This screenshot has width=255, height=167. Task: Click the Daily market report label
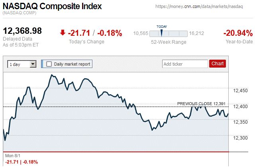tap(72, 64)
